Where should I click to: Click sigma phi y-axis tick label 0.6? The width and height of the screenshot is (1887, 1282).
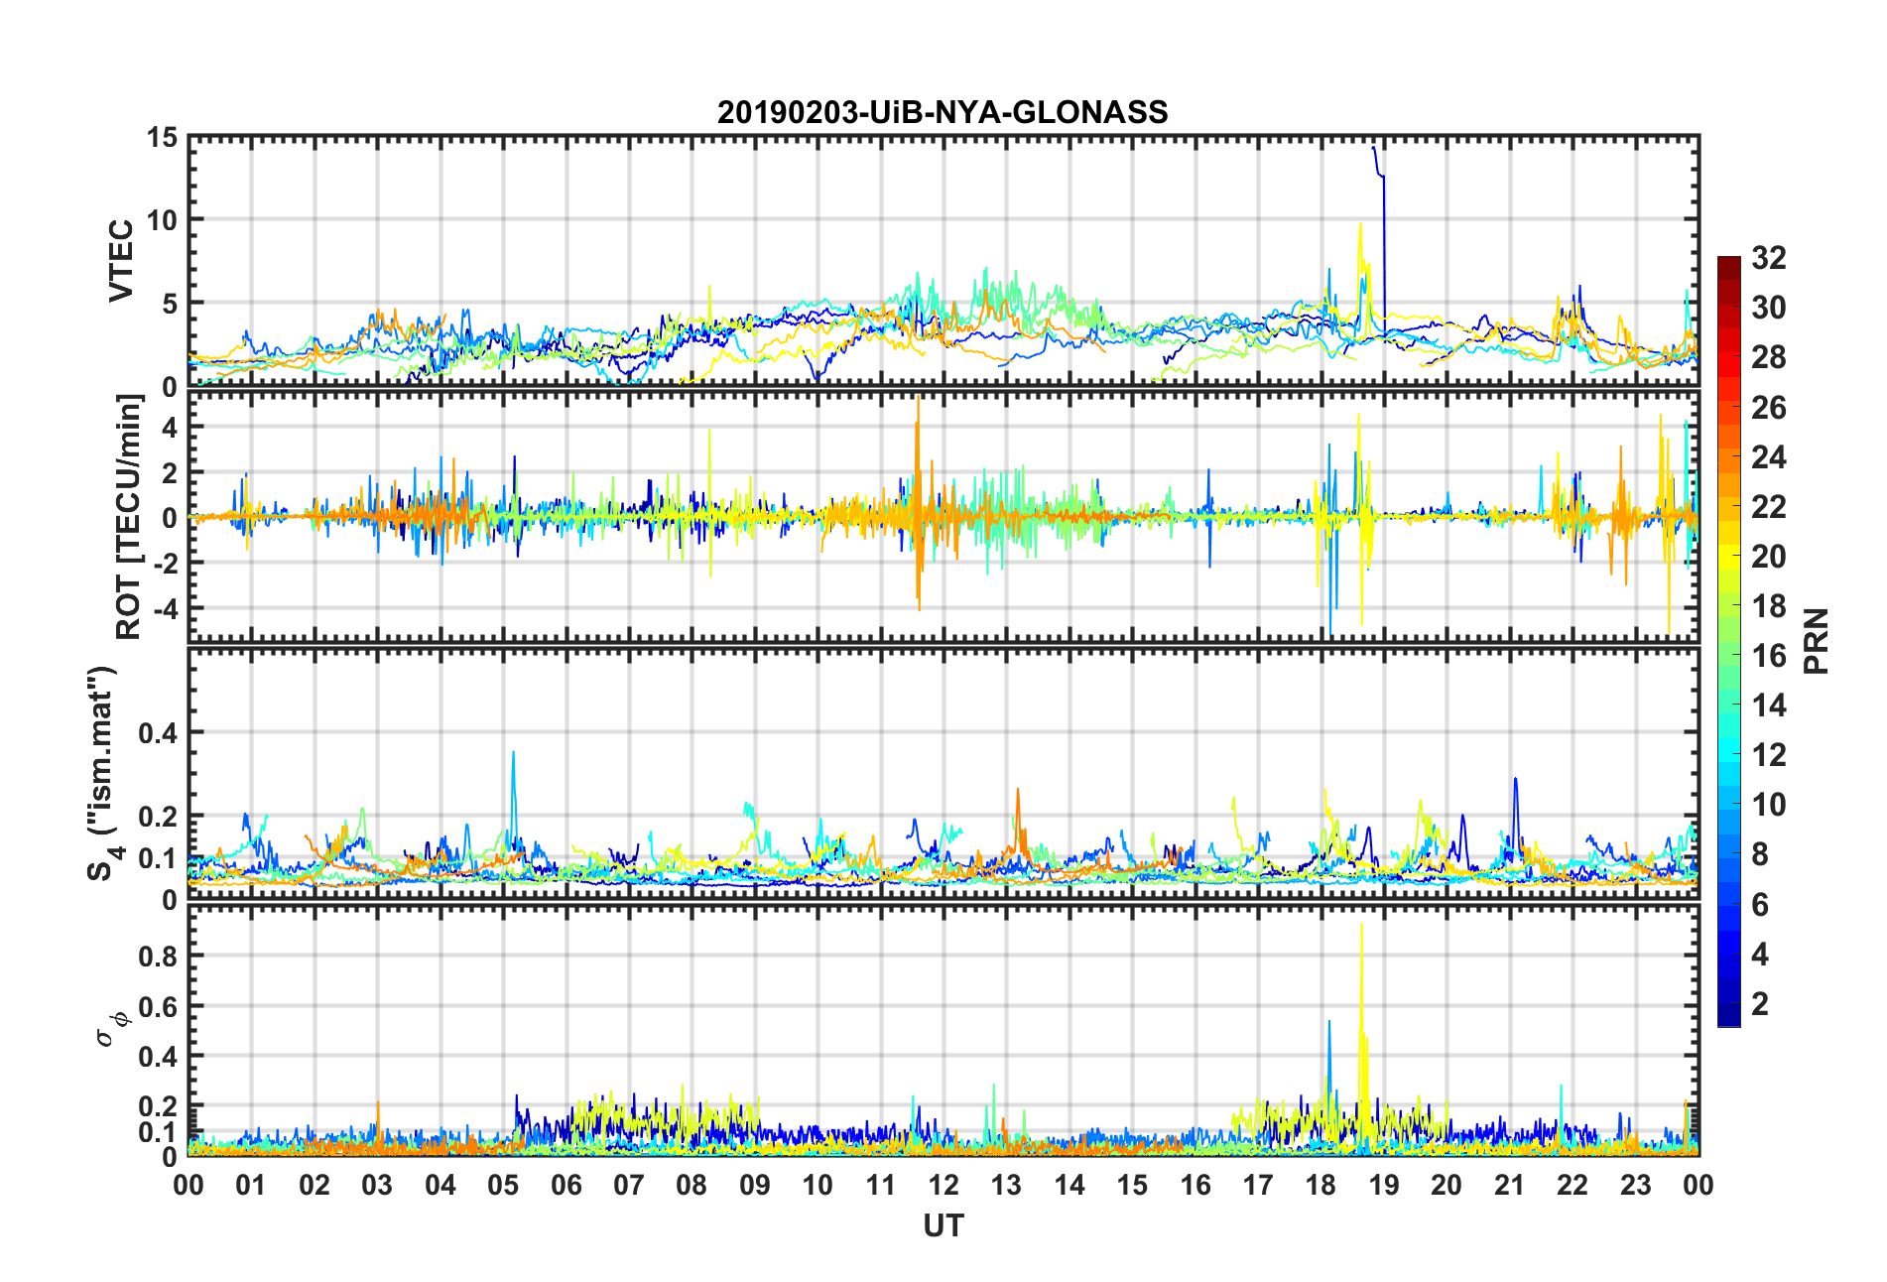point(158,1007)
